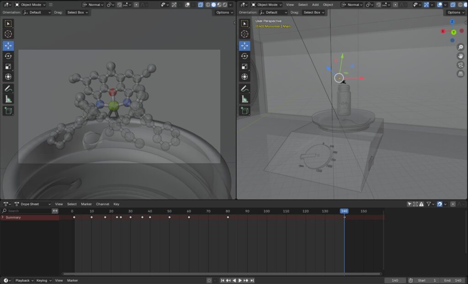
Task: Switch to orthographic view with grid icon
Action: pyautogui.click(x=461, y=74)
